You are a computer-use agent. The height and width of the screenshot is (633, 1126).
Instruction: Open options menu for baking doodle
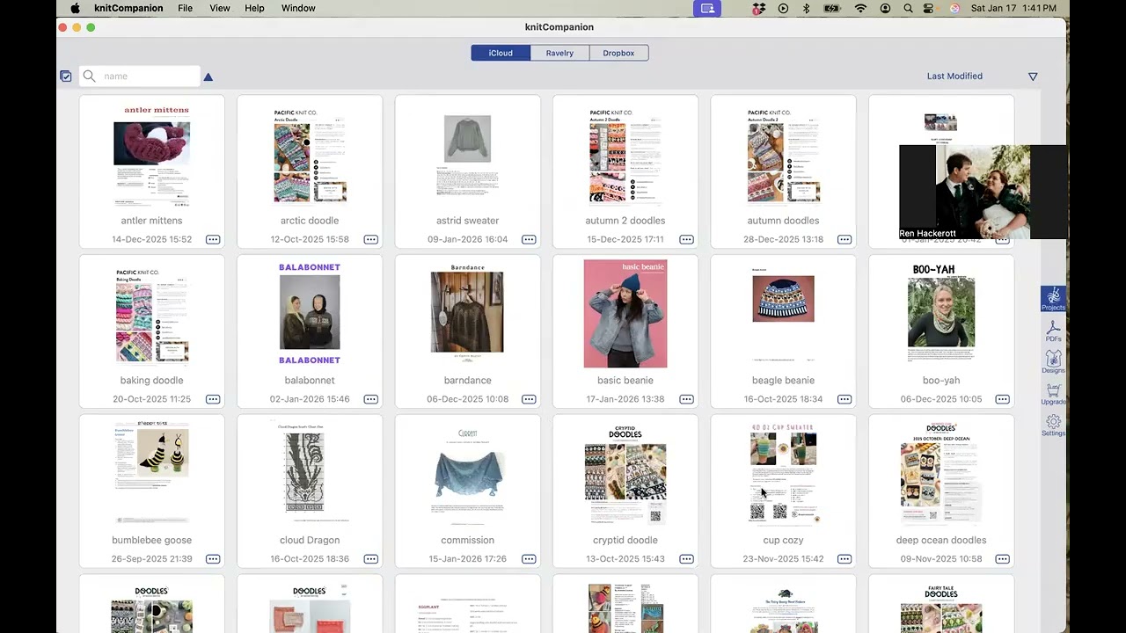tap(213, 399)
